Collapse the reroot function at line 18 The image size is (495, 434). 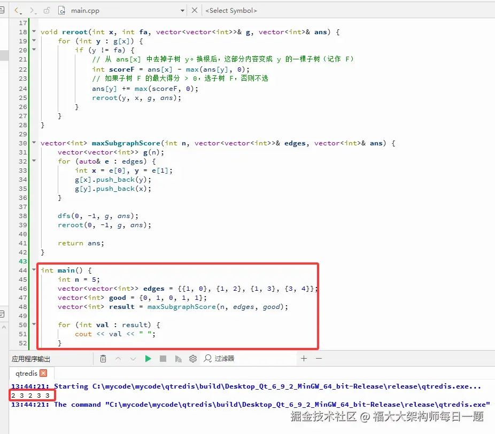[34, 31]
